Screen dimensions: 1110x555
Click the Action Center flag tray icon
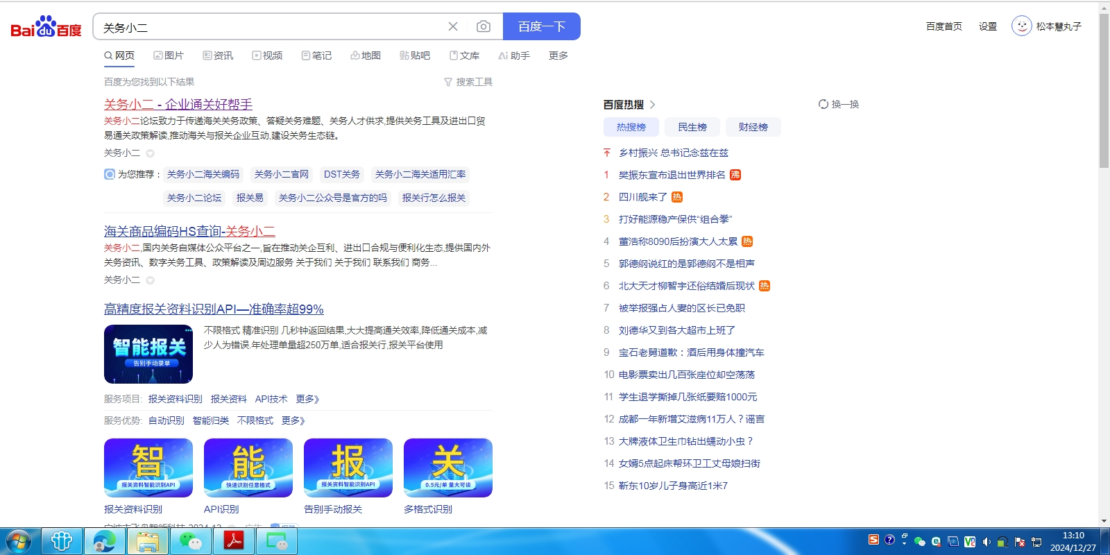pyautogui.click(x=1020, y=542)
